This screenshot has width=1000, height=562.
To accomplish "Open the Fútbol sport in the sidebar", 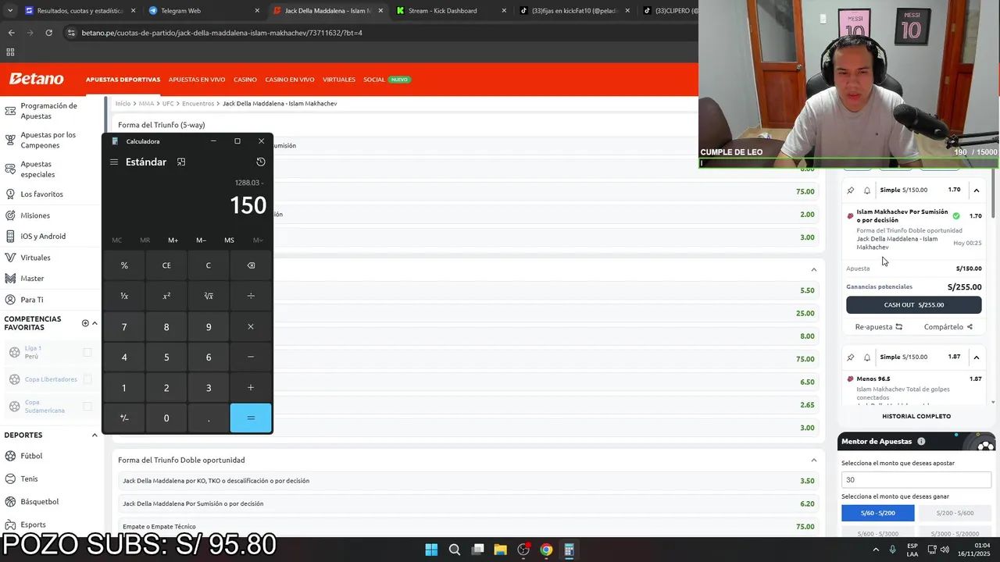I will pyautogui.click(x=31, y=456).
